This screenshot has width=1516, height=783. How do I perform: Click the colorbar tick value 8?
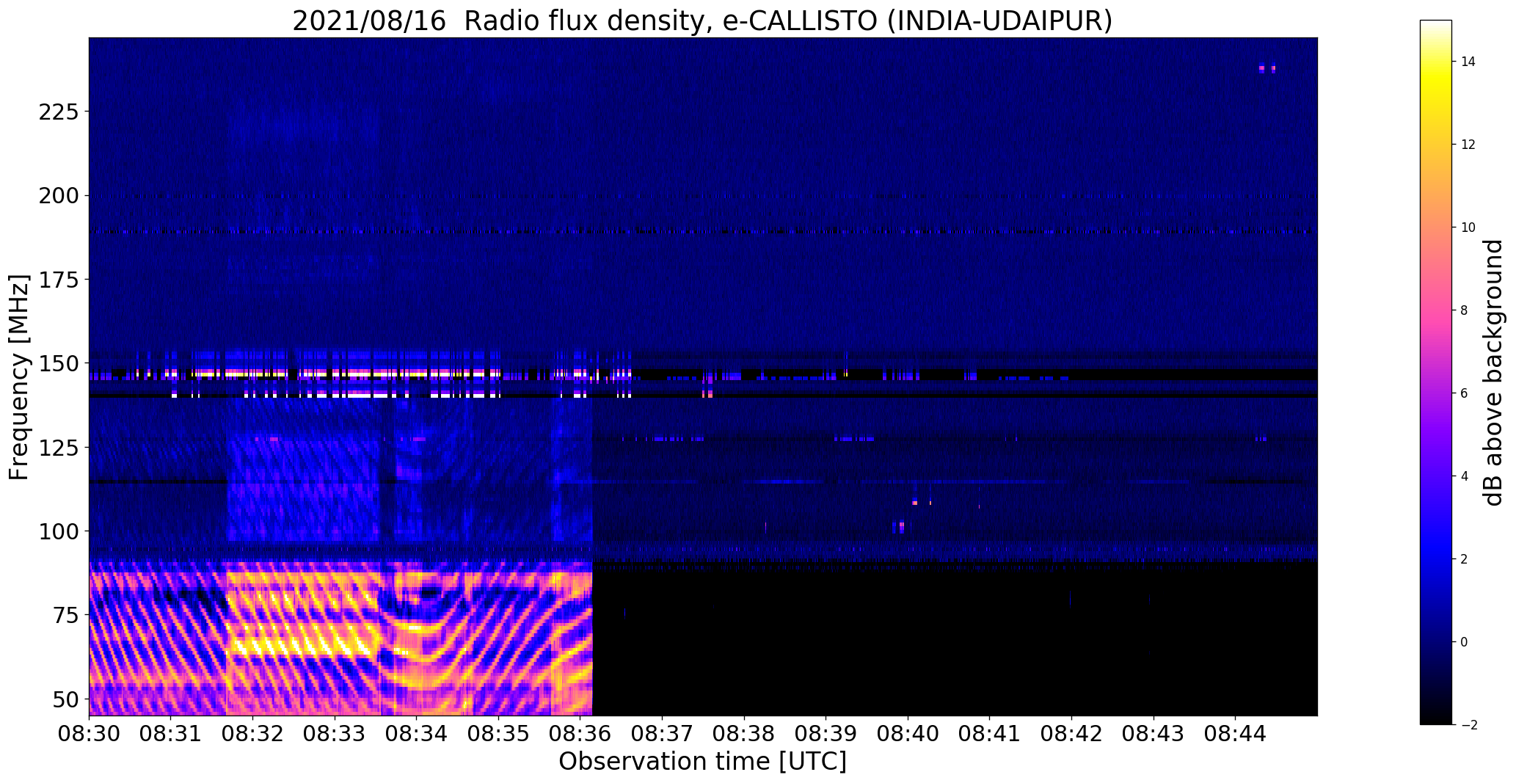coord(1465,310)
